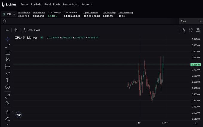
Task: Click the 0.64000 price axis label
Action: [x=196, y=39]
